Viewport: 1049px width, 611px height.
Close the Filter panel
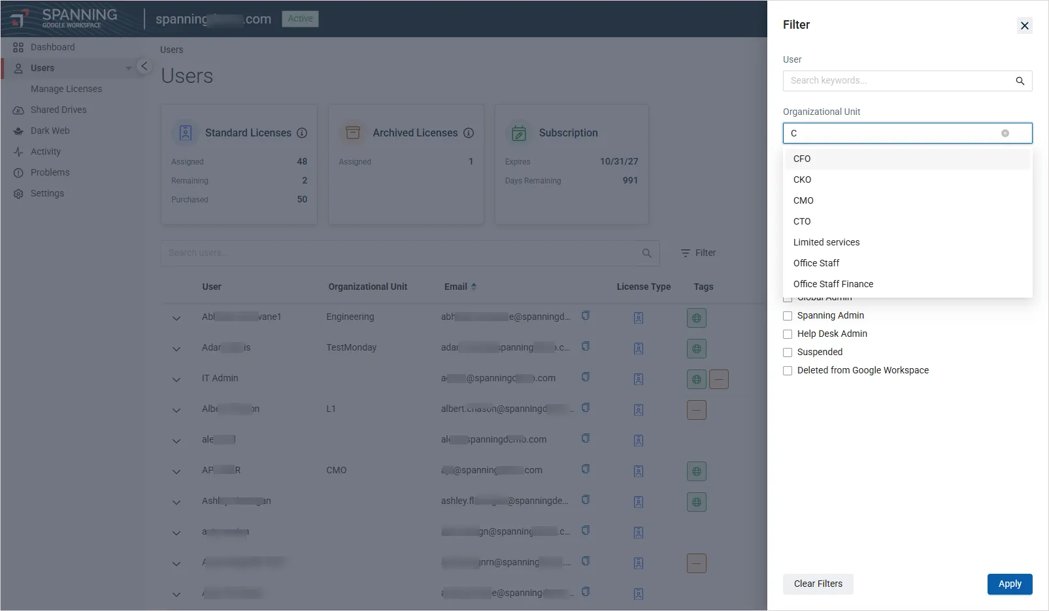(1024, 25)
